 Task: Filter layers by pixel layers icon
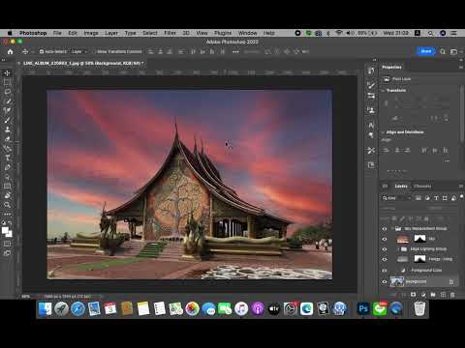(418, 198)
